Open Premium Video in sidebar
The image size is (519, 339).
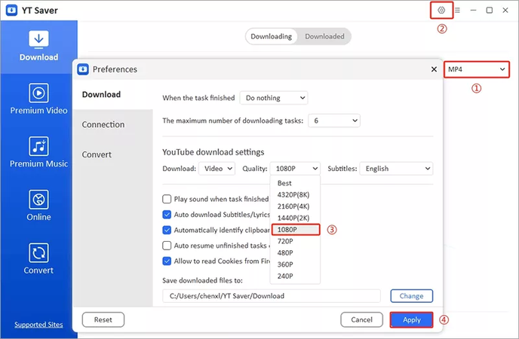[38, 99]
